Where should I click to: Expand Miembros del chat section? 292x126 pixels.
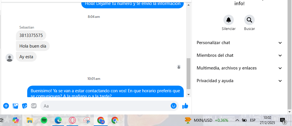(239, 55)
